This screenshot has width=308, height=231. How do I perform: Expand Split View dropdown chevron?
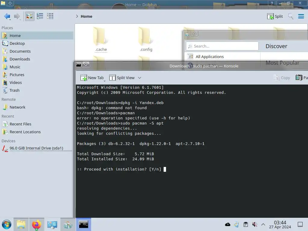coord(140,78)
